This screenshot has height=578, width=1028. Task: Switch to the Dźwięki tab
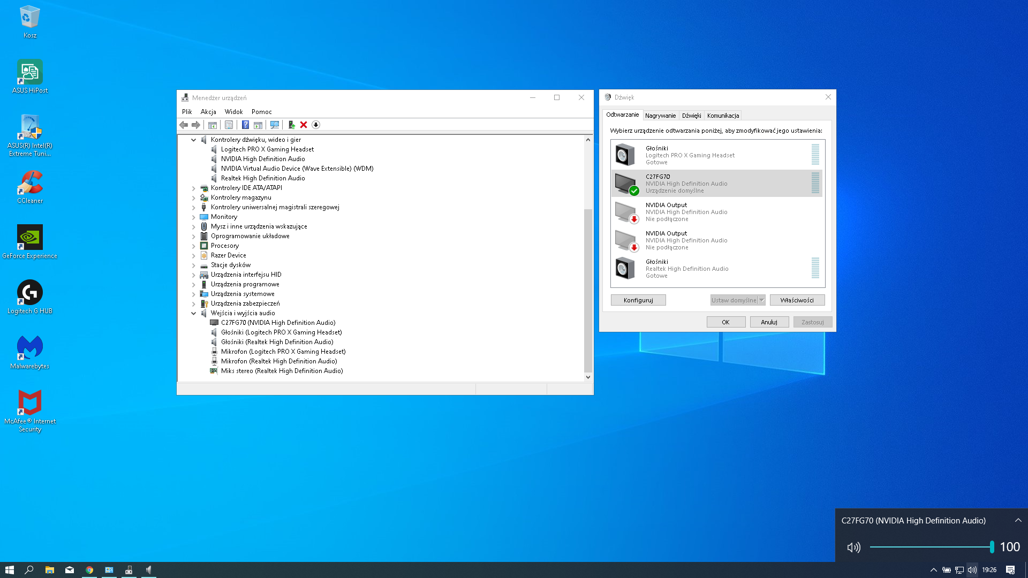691,116
